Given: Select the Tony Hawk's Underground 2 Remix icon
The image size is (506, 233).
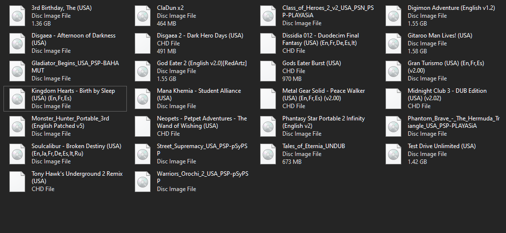Looking at the screenshot, I should 17,182.
